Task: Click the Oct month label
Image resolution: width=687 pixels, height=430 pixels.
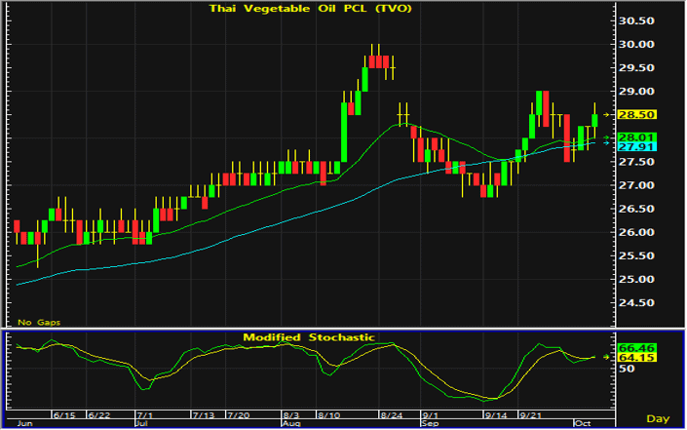Action: pos(583,423)
